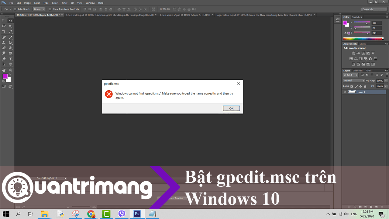Select the Hand tool
The width and height of the screenshot is (389, 219).
click(4, 70)
